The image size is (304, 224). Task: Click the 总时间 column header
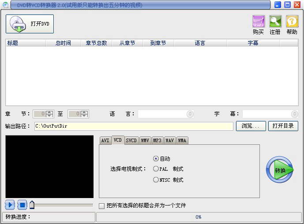click(63, 43)
